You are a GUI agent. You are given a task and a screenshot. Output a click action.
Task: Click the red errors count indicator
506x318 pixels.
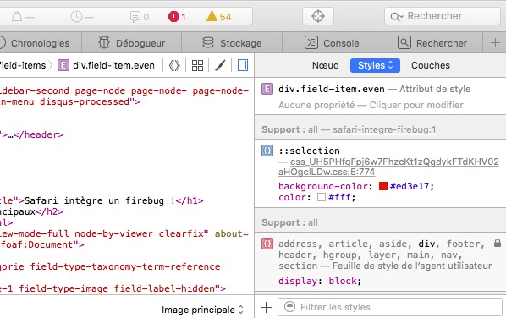coord(177,16)
